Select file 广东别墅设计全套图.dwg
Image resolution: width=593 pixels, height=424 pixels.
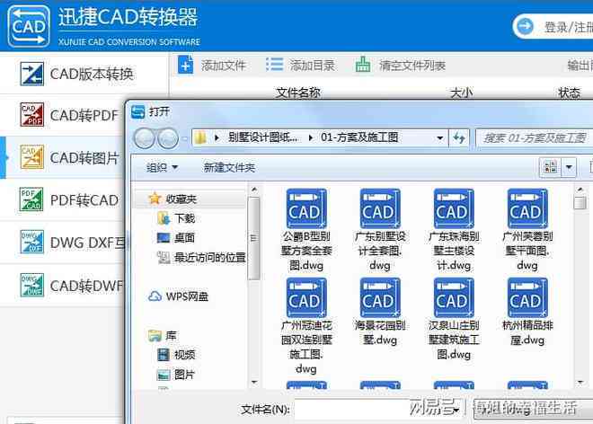point(380,230)
